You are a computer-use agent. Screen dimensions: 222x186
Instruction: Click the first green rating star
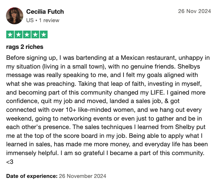(x=10, y=34)
